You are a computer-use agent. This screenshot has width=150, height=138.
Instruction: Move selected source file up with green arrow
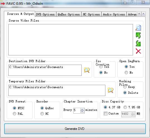pos(138,36)
